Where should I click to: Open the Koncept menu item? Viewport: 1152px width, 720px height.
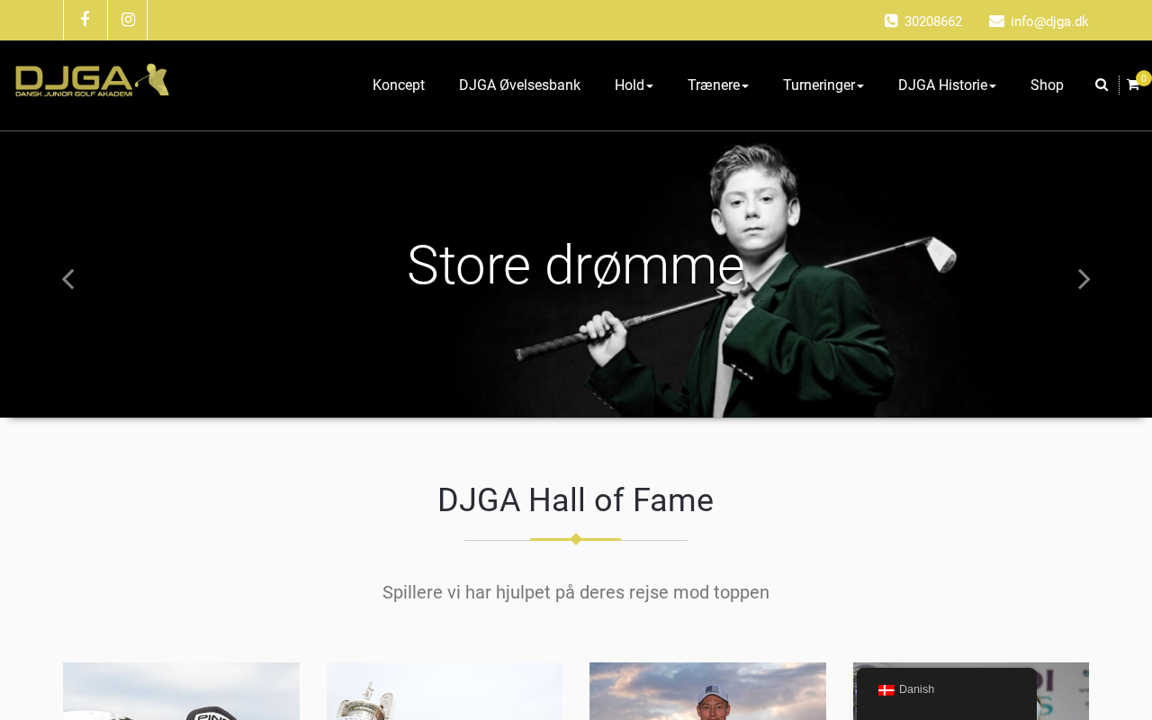pyautogui.click(x=399, y=85)
